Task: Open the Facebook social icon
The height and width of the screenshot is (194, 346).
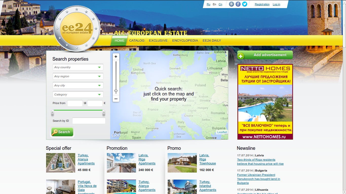Action: point(238,4)
